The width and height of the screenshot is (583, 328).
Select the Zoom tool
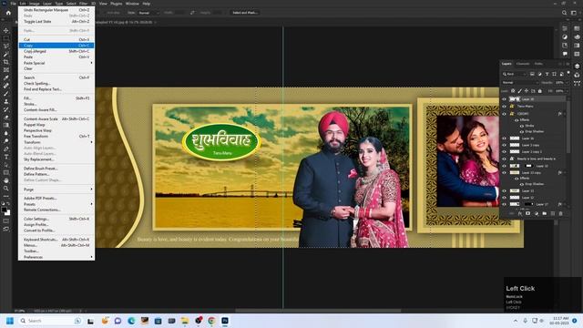point(6,189)
